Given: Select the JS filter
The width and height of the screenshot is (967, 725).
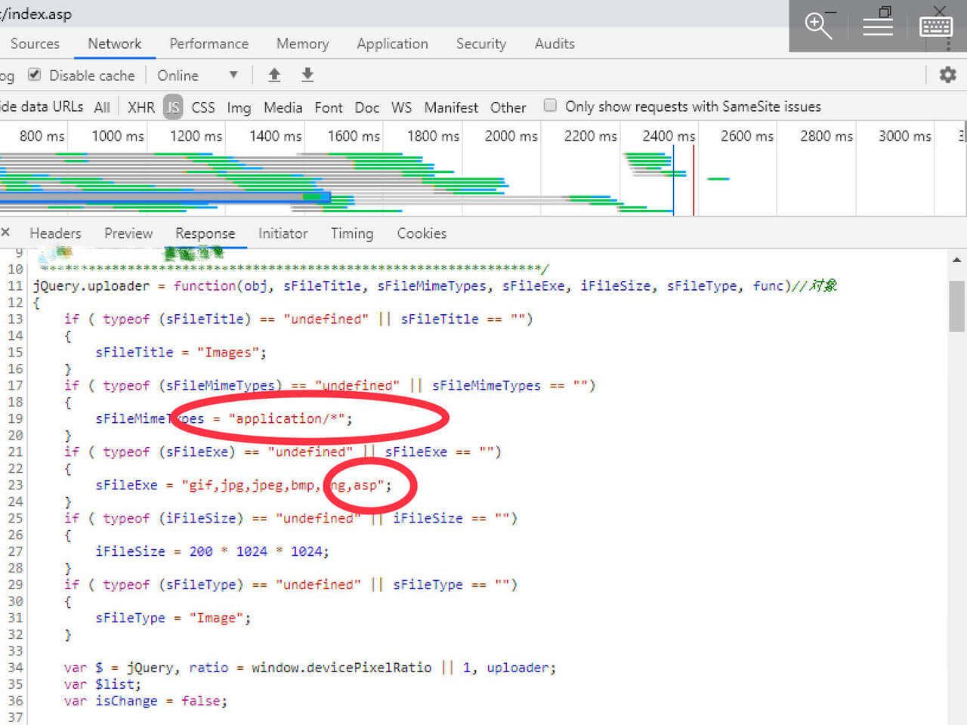Looking at the screenshot, I should 173,107.
